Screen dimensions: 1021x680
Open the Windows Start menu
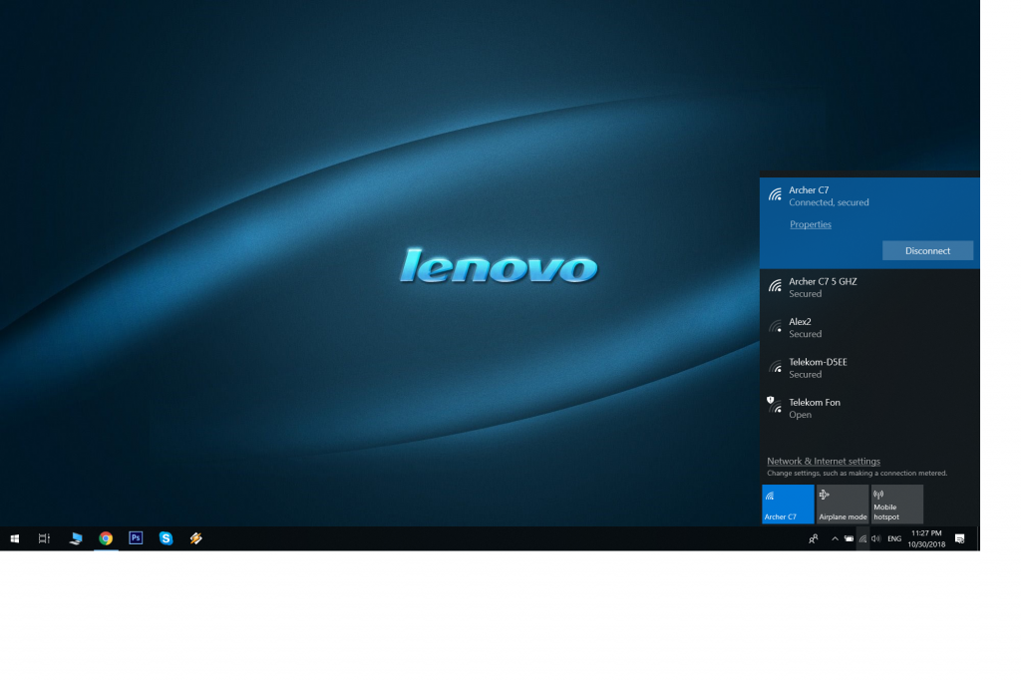[x=14, y=538]
